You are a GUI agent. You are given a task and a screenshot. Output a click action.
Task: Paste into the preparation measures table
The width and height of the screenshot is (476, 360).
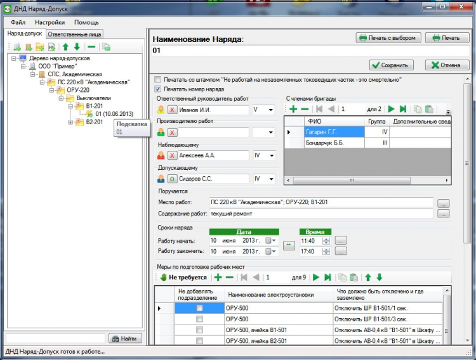pyautogui.click(x=354, y=277)
